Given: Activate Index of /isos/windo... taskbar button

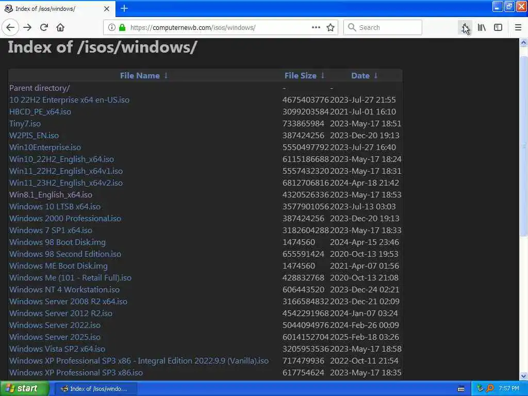Looking at the screenshot, I should (96, 389).
